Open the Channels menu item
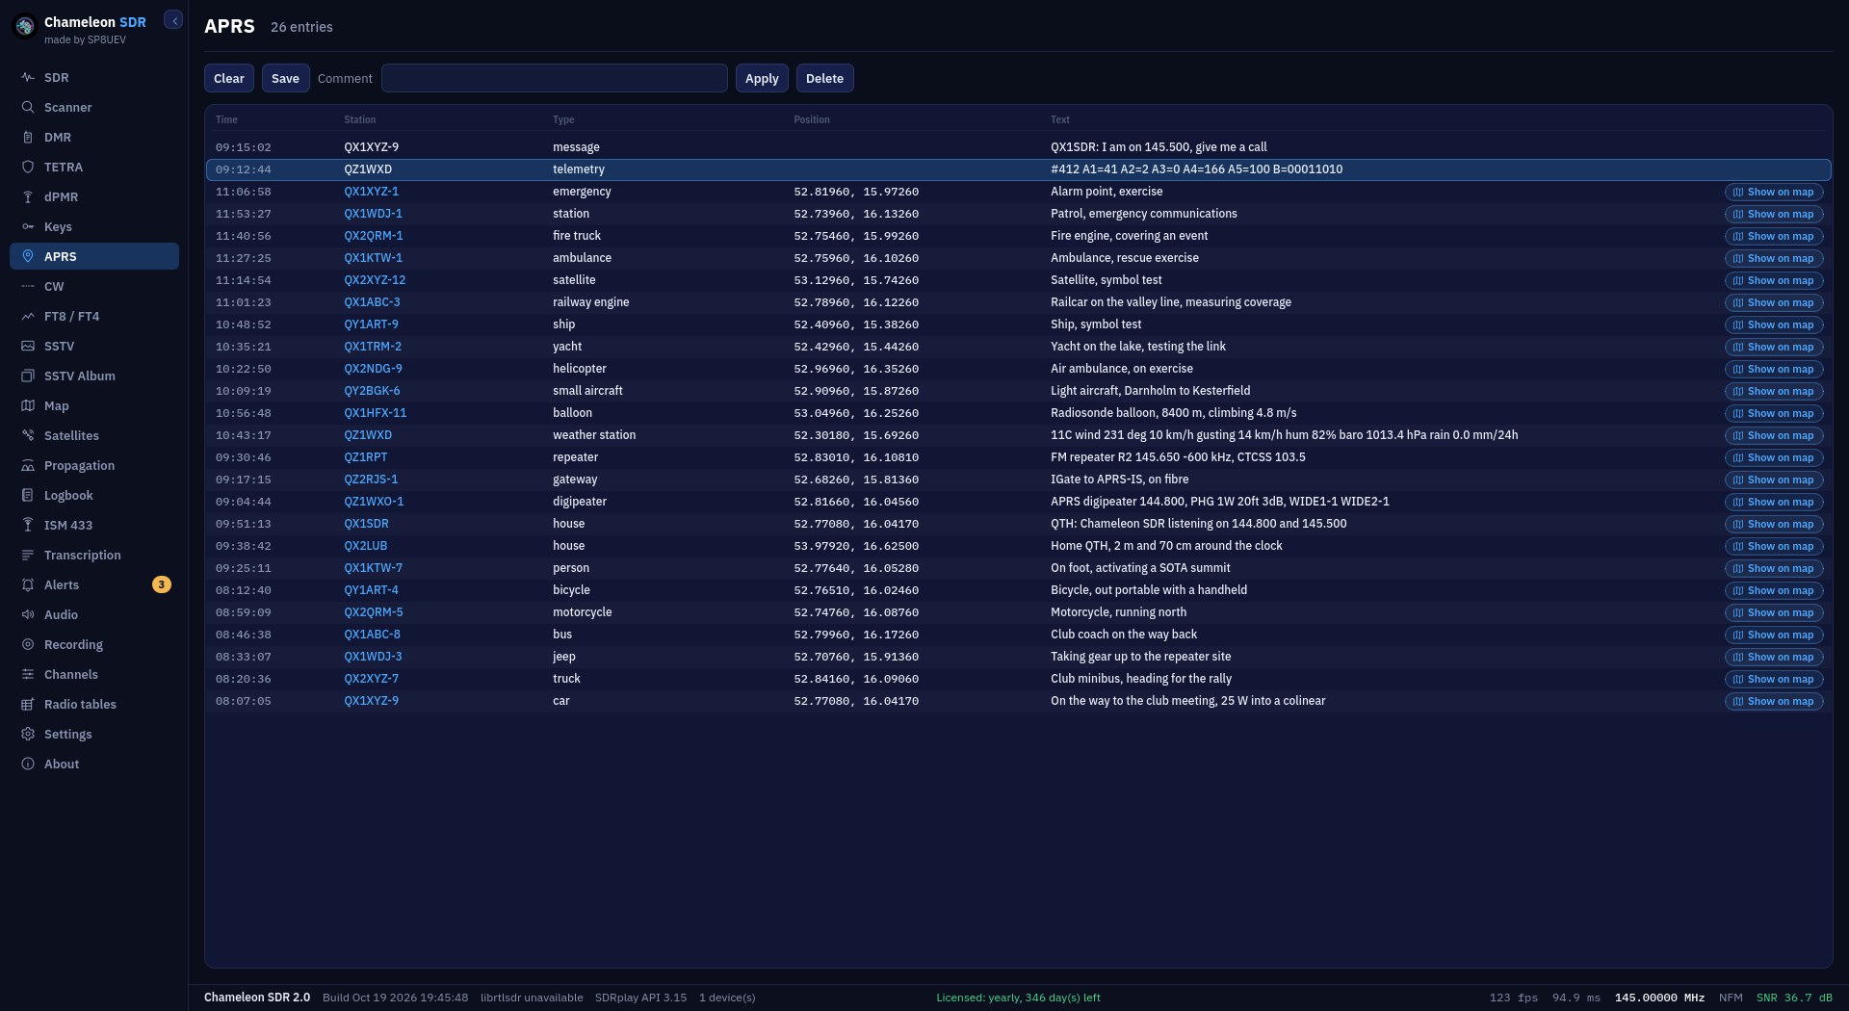The height and width of the screenshot is (1011, 1849). point(94,674)
